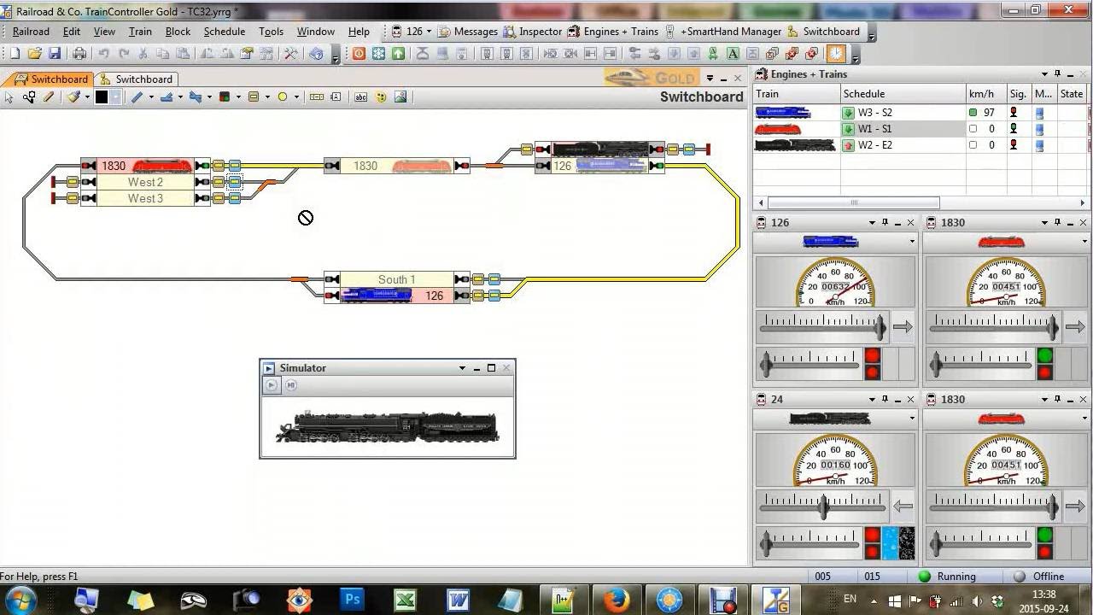Open the 126 train selector dropdown in toolbar
The width and height of the screenshot is (1093, 615).
click(430, 32)
